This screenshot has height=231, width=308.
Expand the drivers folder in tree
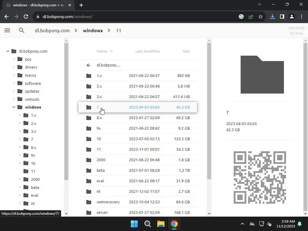[14, 67]
